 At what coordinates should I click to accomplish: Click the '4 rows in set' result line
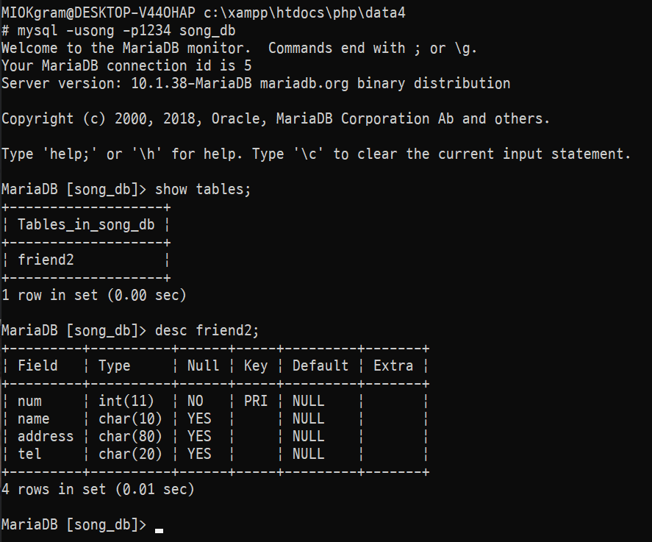(x=98, y=489)
